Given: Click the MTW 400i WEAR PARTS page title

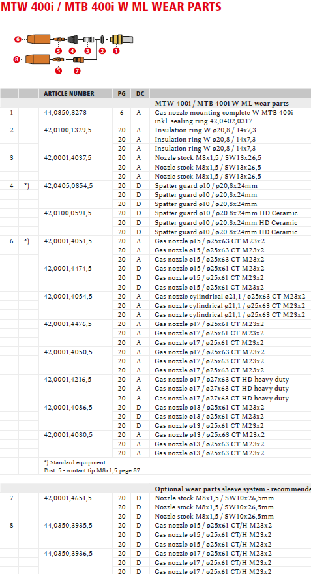Looking at the screenshot, I should [111, 7].
